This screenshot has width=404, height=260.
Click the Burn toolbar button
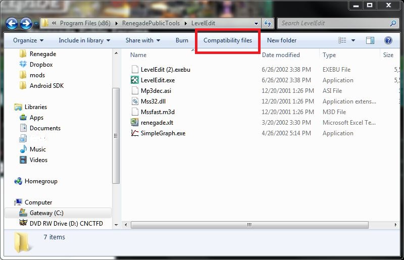(x=182, y=40)
